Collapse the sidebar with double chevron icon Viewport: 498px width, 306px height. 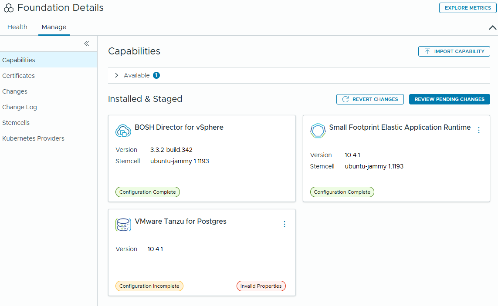[86, 44]
